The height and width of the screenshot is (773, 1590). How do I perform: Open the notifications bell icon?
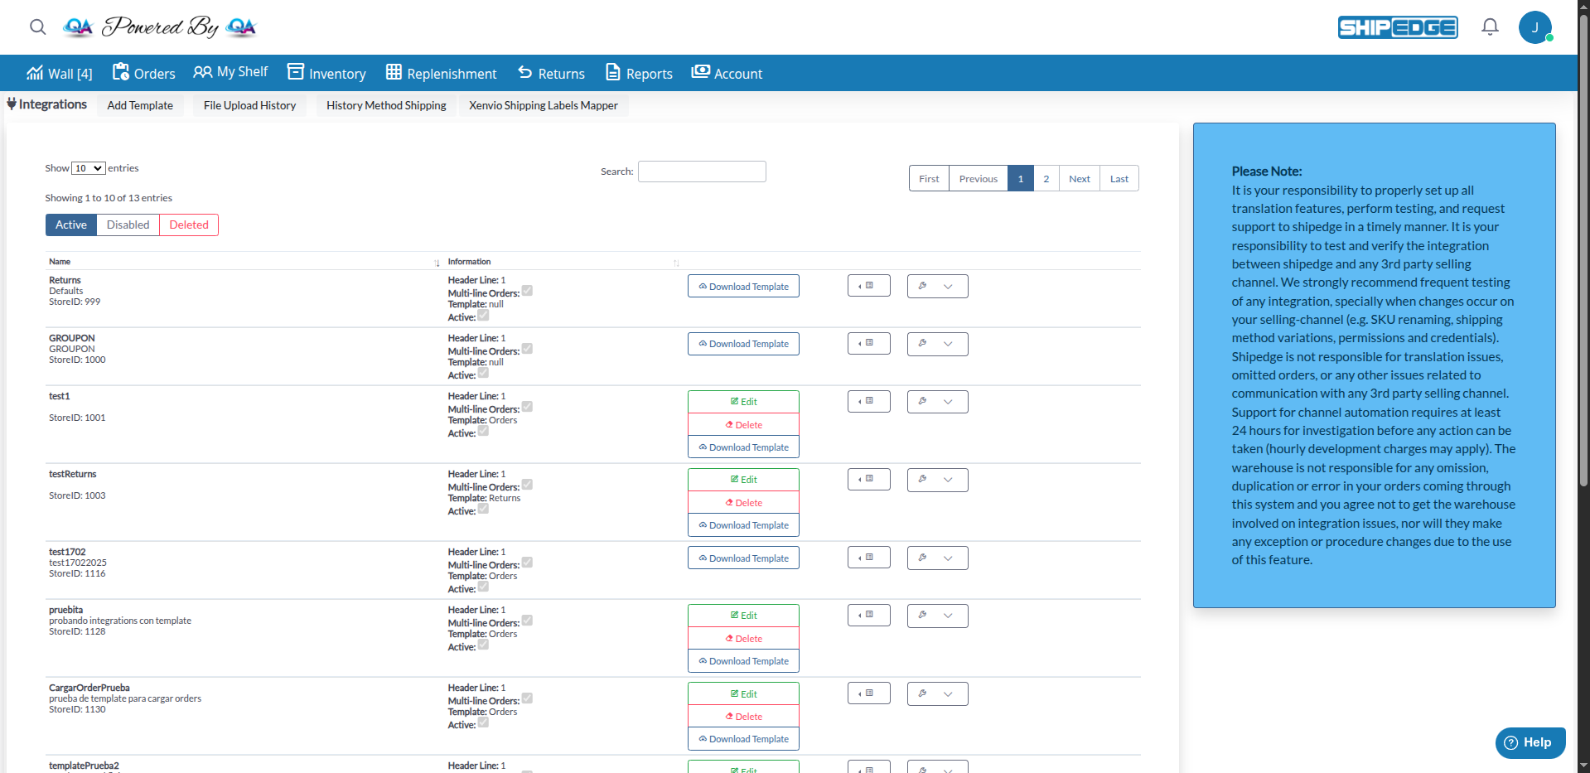1489,27
